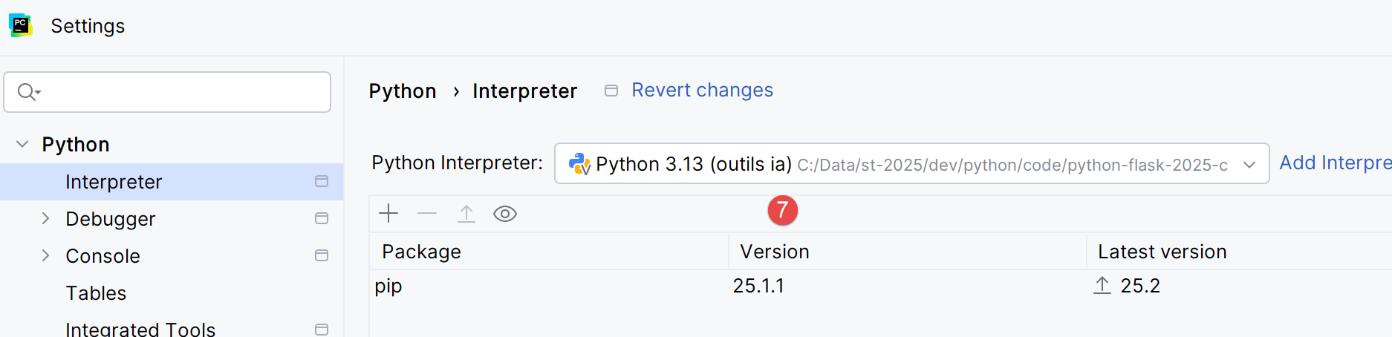Expand the Debugger settings node
This screenshot has height=337, width=1392.
46,218
